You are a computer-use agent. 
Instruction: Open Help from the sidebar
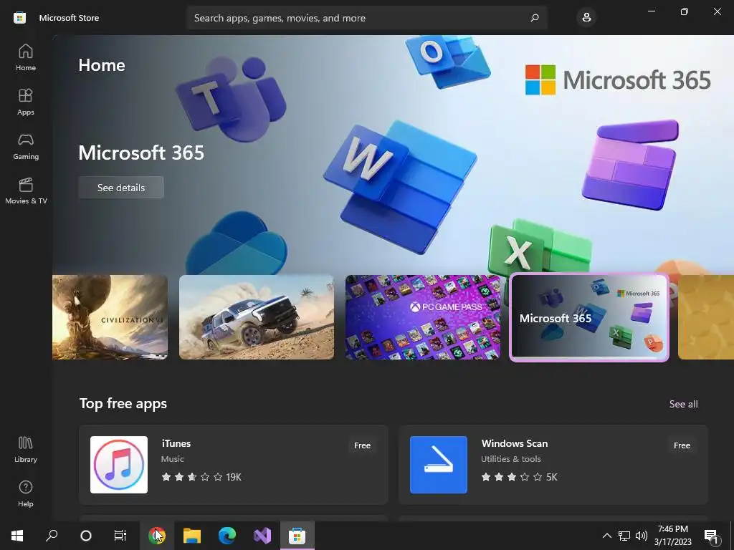(26, 494)
